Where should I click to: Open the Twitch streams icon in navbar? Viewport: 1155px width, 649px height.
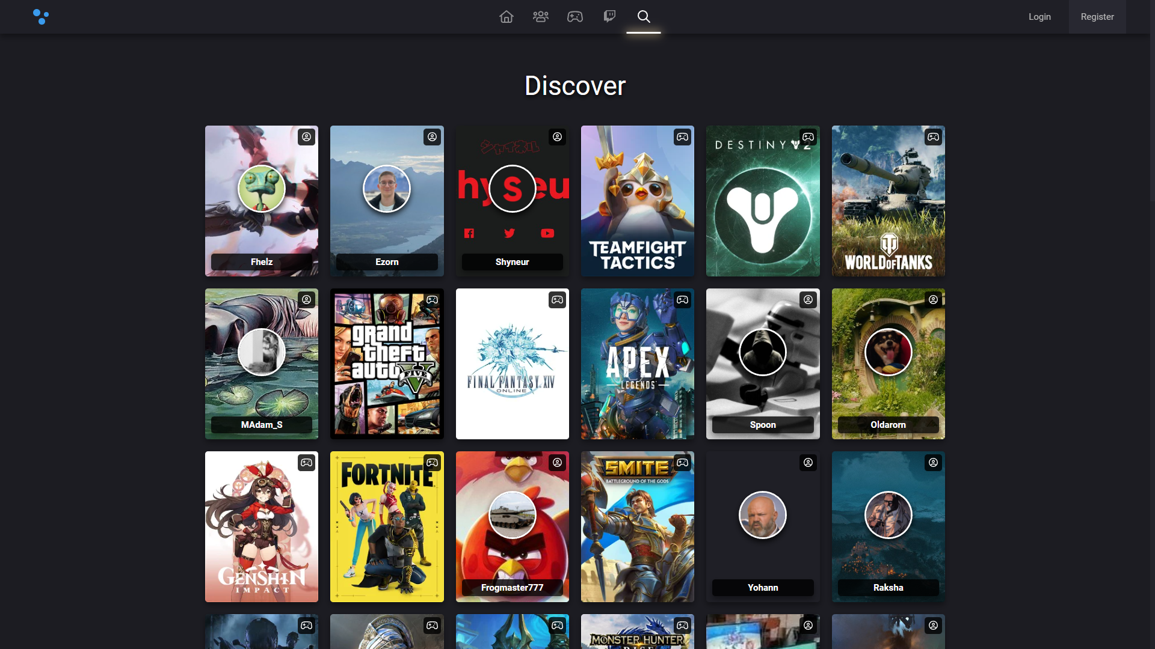click(609, 17)
